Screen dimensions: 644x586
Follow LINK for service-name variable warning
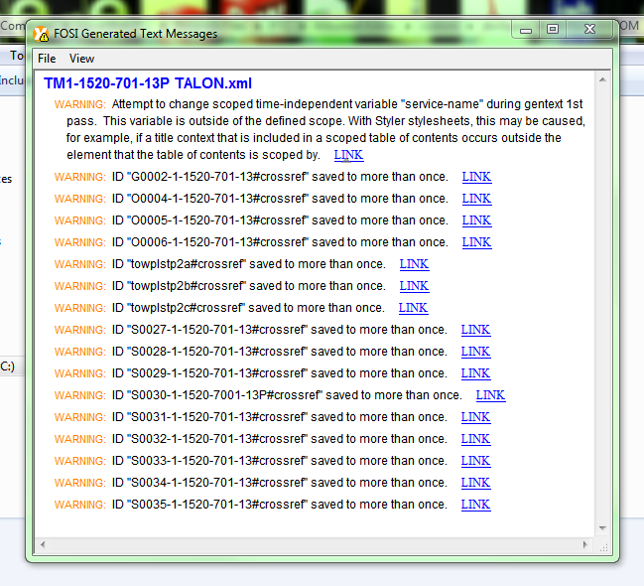click(x=348, y=155)
